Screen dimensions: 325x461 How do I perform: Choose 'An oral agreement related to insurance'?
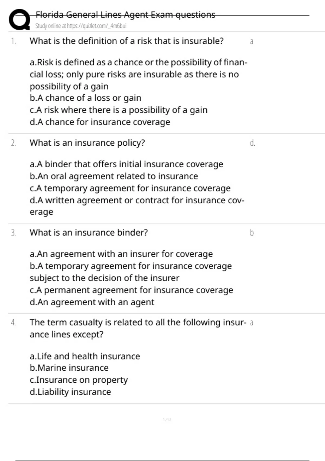(114, 176)
